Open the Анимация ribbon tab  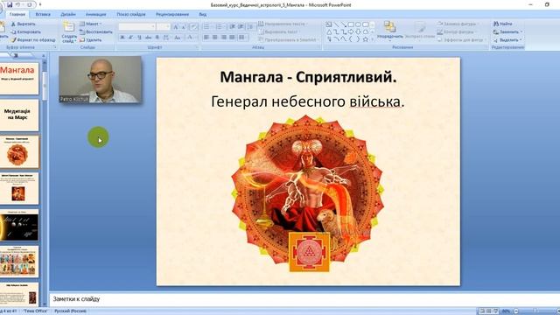[x=95, y=14]
